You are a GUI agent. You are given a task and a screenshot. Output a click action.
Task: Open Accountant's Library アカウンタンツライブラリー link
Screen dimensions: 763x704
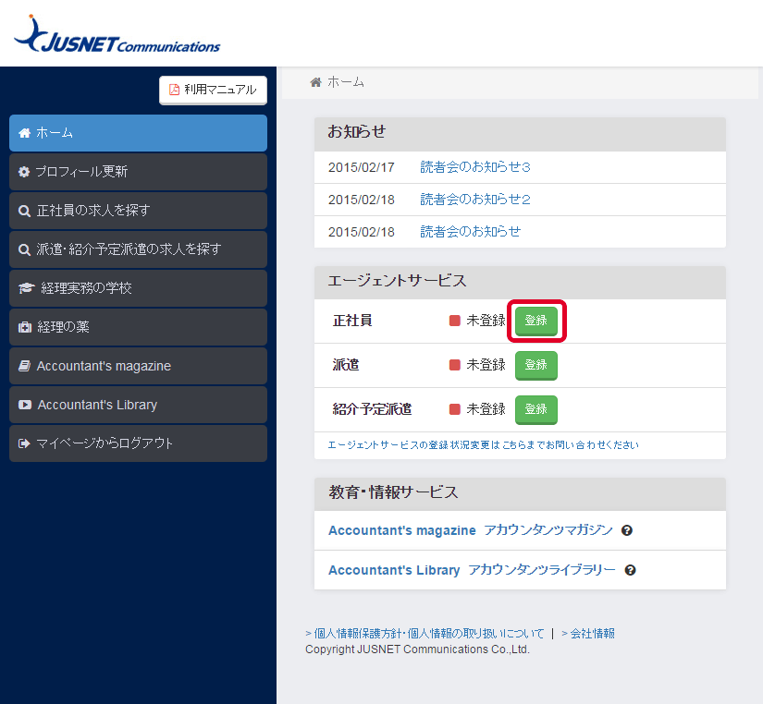pyautogui.click(x=472, y=570)
